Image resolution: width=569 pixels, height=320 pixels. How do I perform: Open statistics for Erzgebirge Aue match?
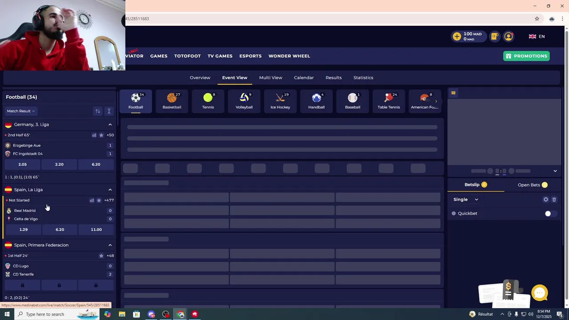[94, 135]
